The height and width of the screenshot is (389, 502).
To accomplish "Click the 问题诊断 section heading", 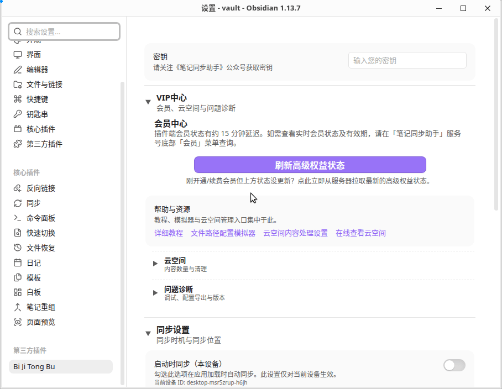I will [179, 290].
